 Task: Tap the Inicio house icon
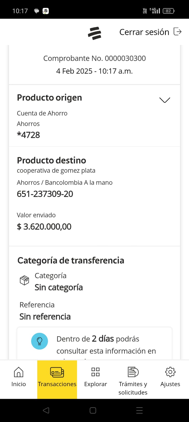18,372
